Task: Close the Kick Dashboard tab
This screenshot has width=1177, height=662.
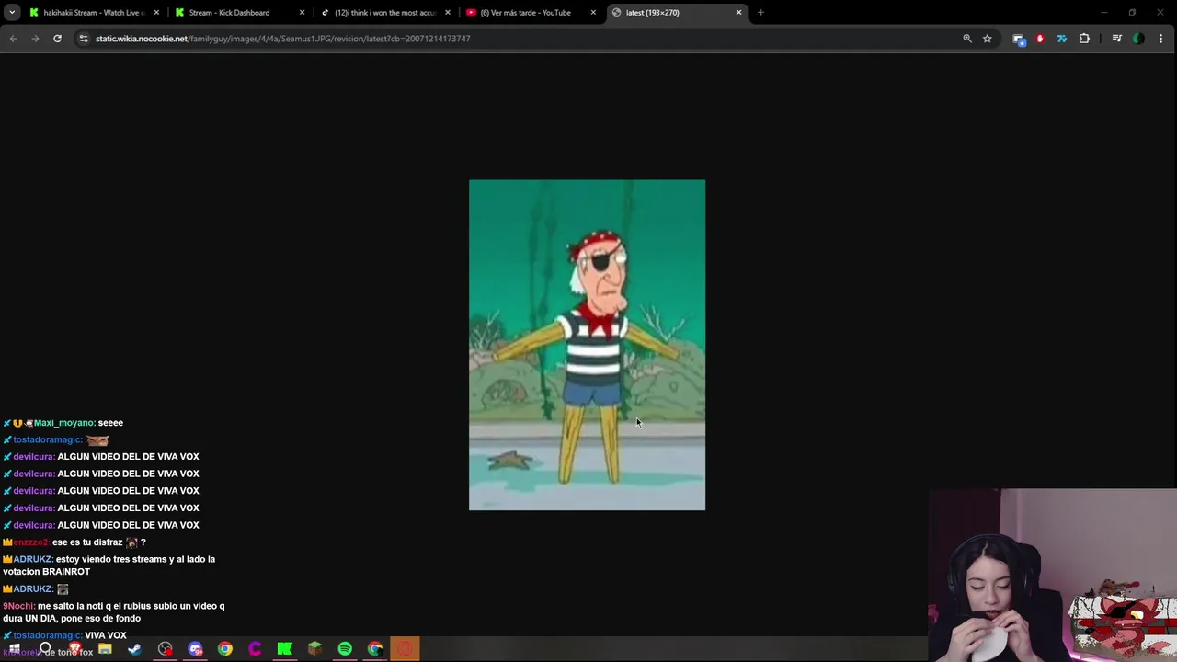Action: [302, 13]
